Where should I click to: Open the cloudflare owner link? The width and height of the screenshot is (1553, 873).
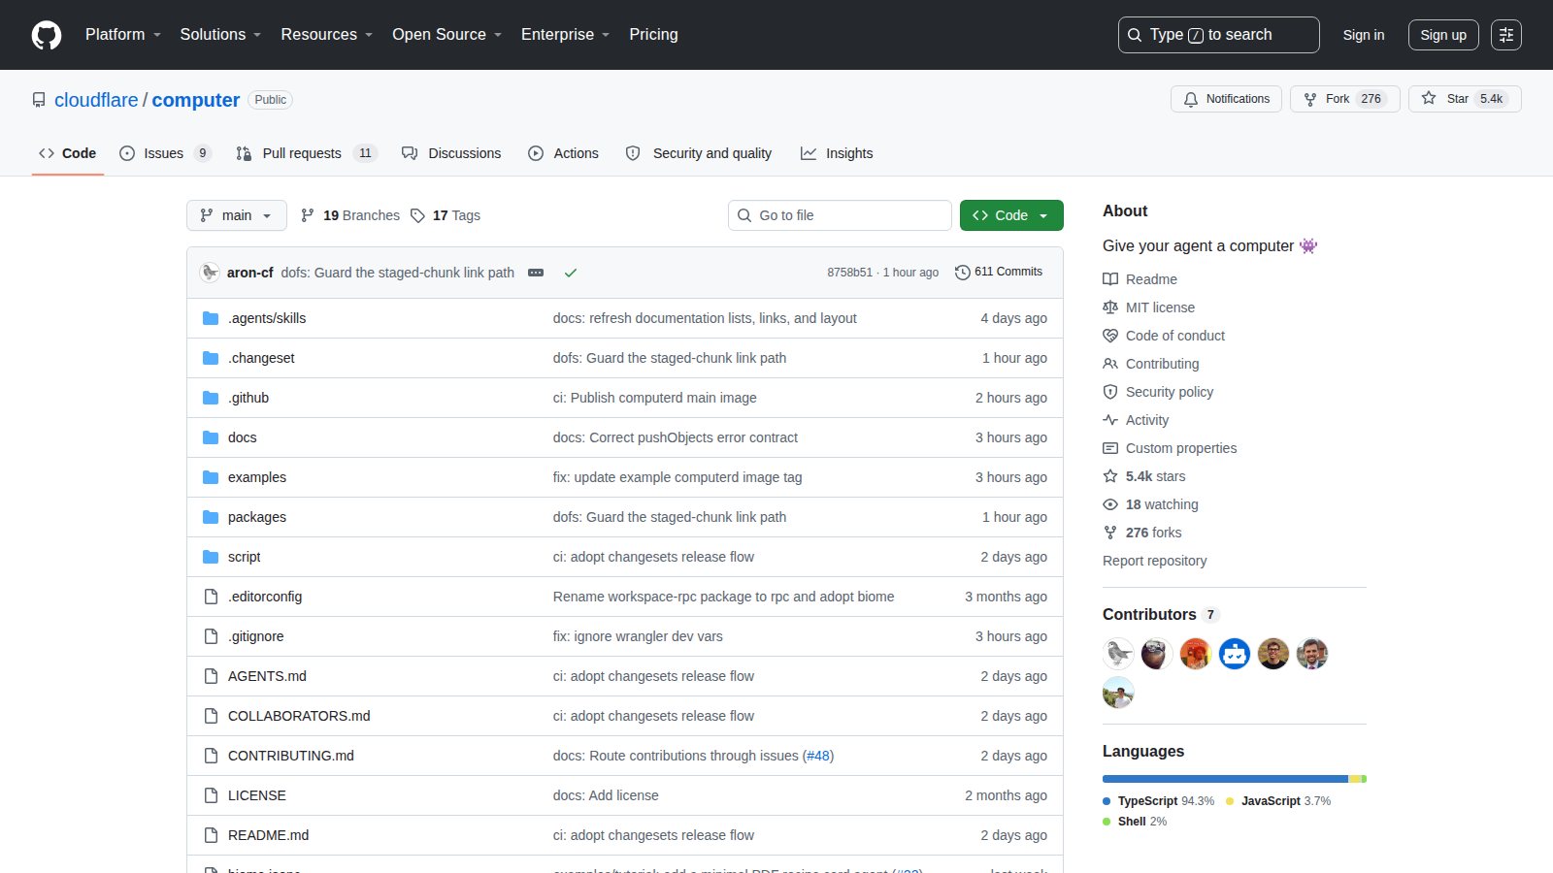(x=96, y=100)
